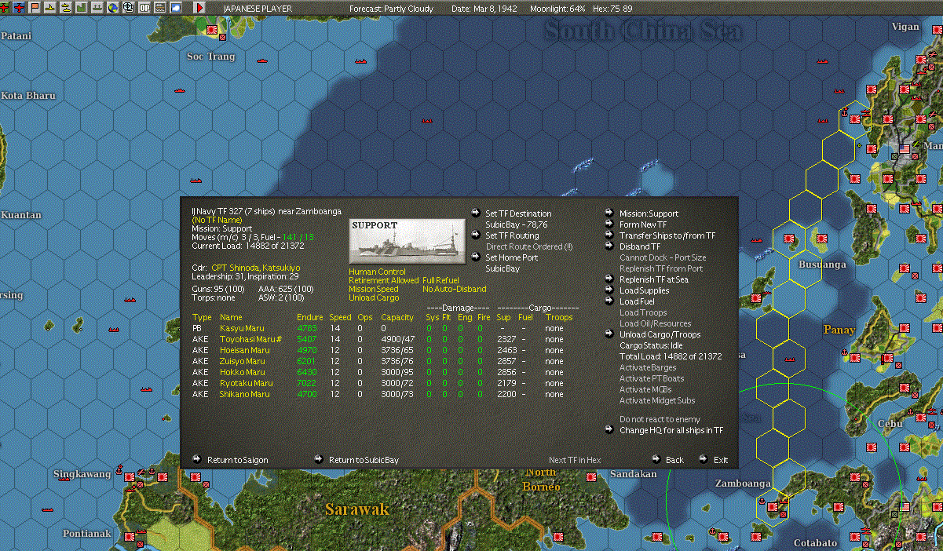Click Direct Route Ordered routing option
This screenshot has width=943, height=551.
point(529,246)
